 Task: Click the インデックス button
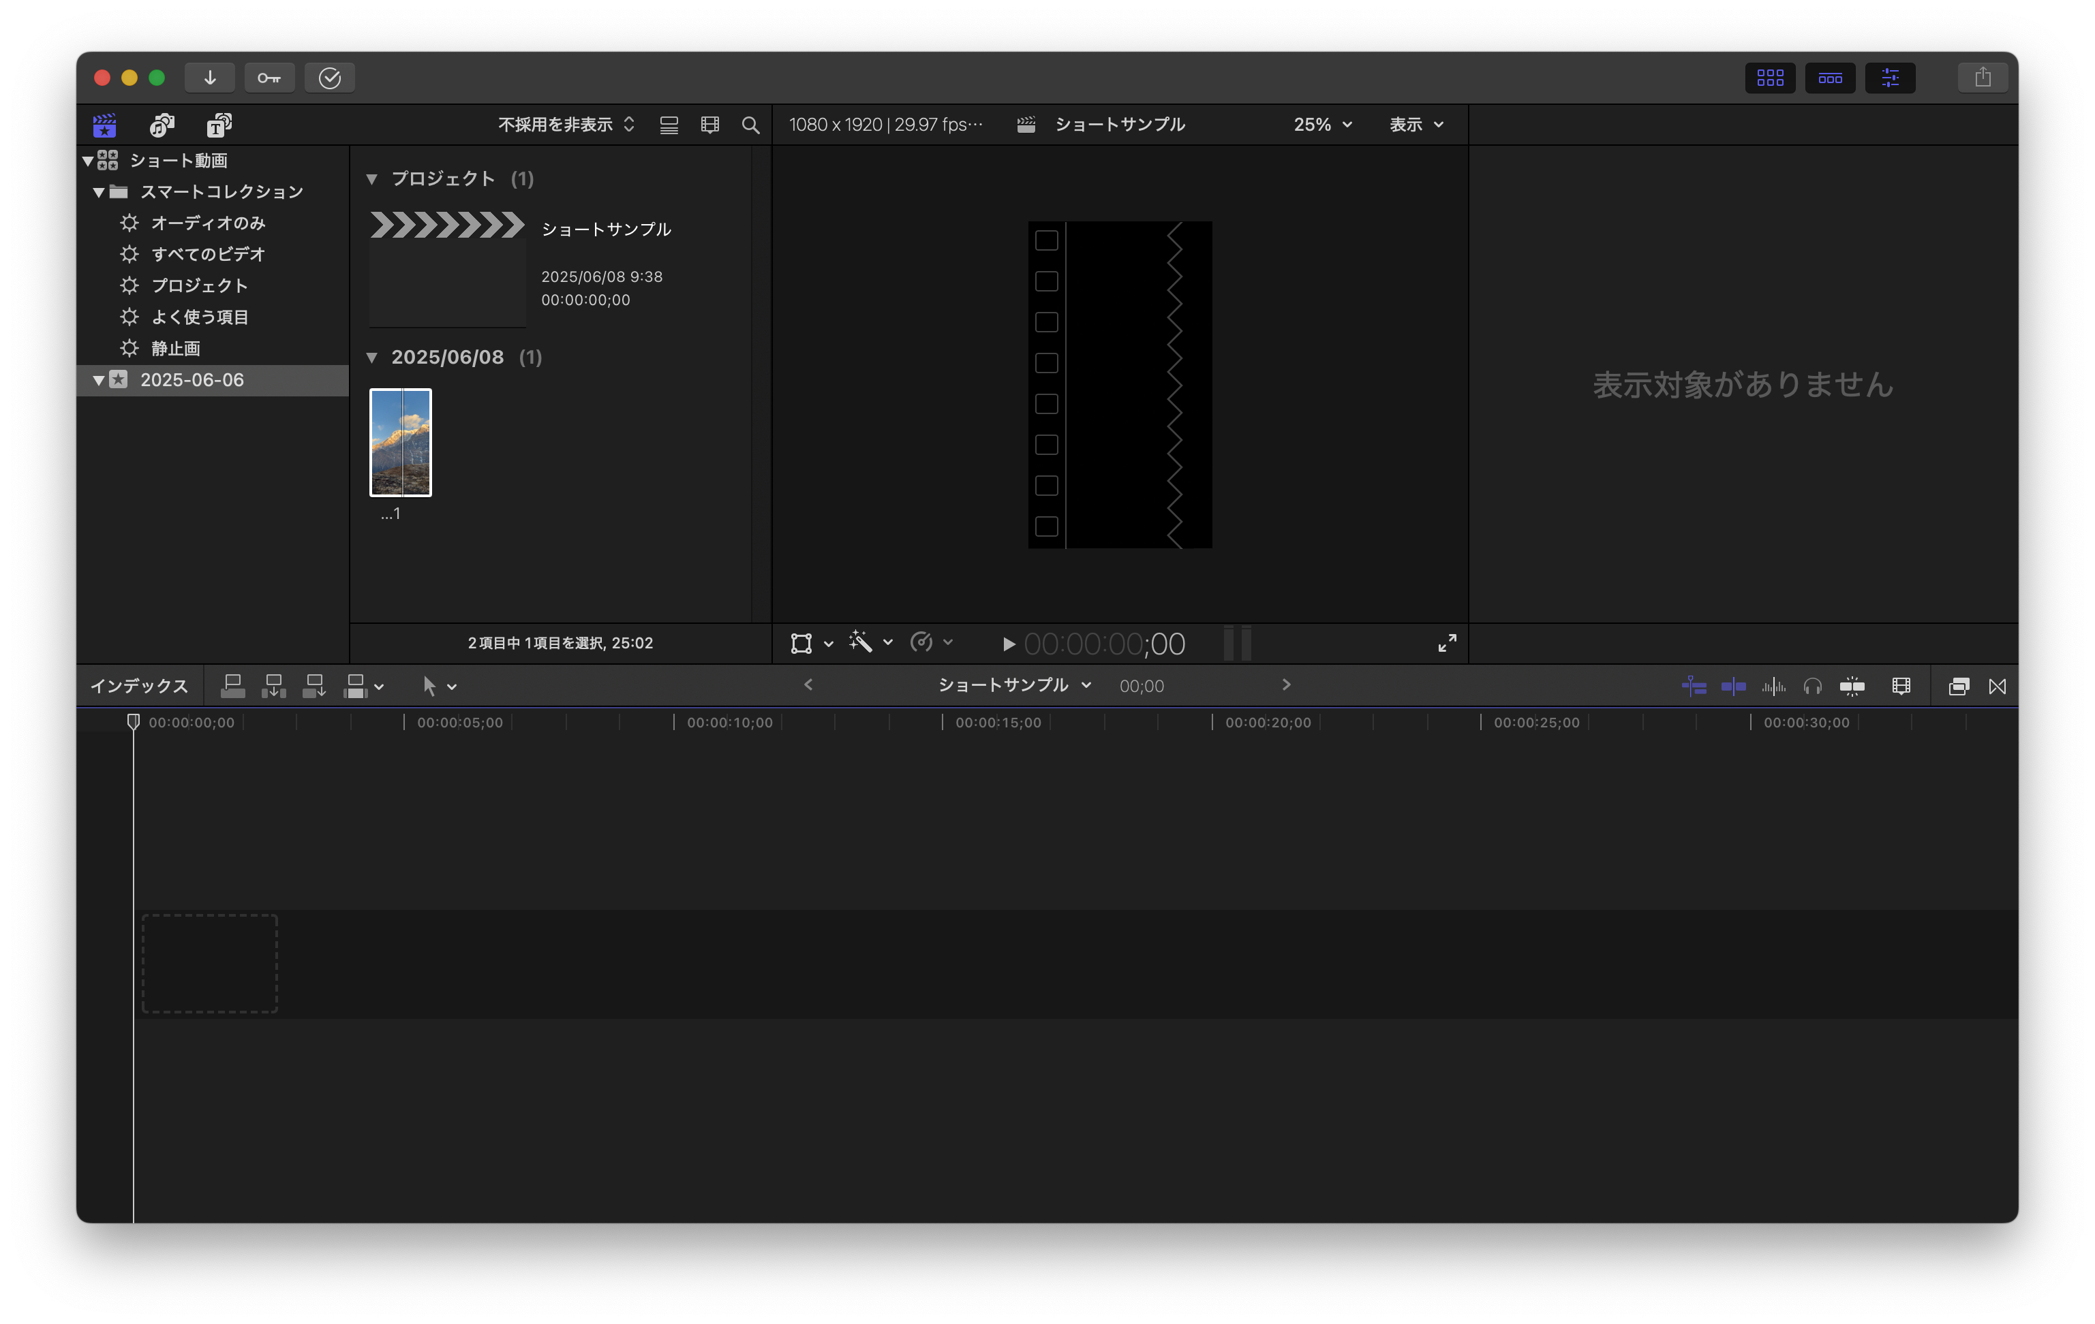[x=139, y=686]
